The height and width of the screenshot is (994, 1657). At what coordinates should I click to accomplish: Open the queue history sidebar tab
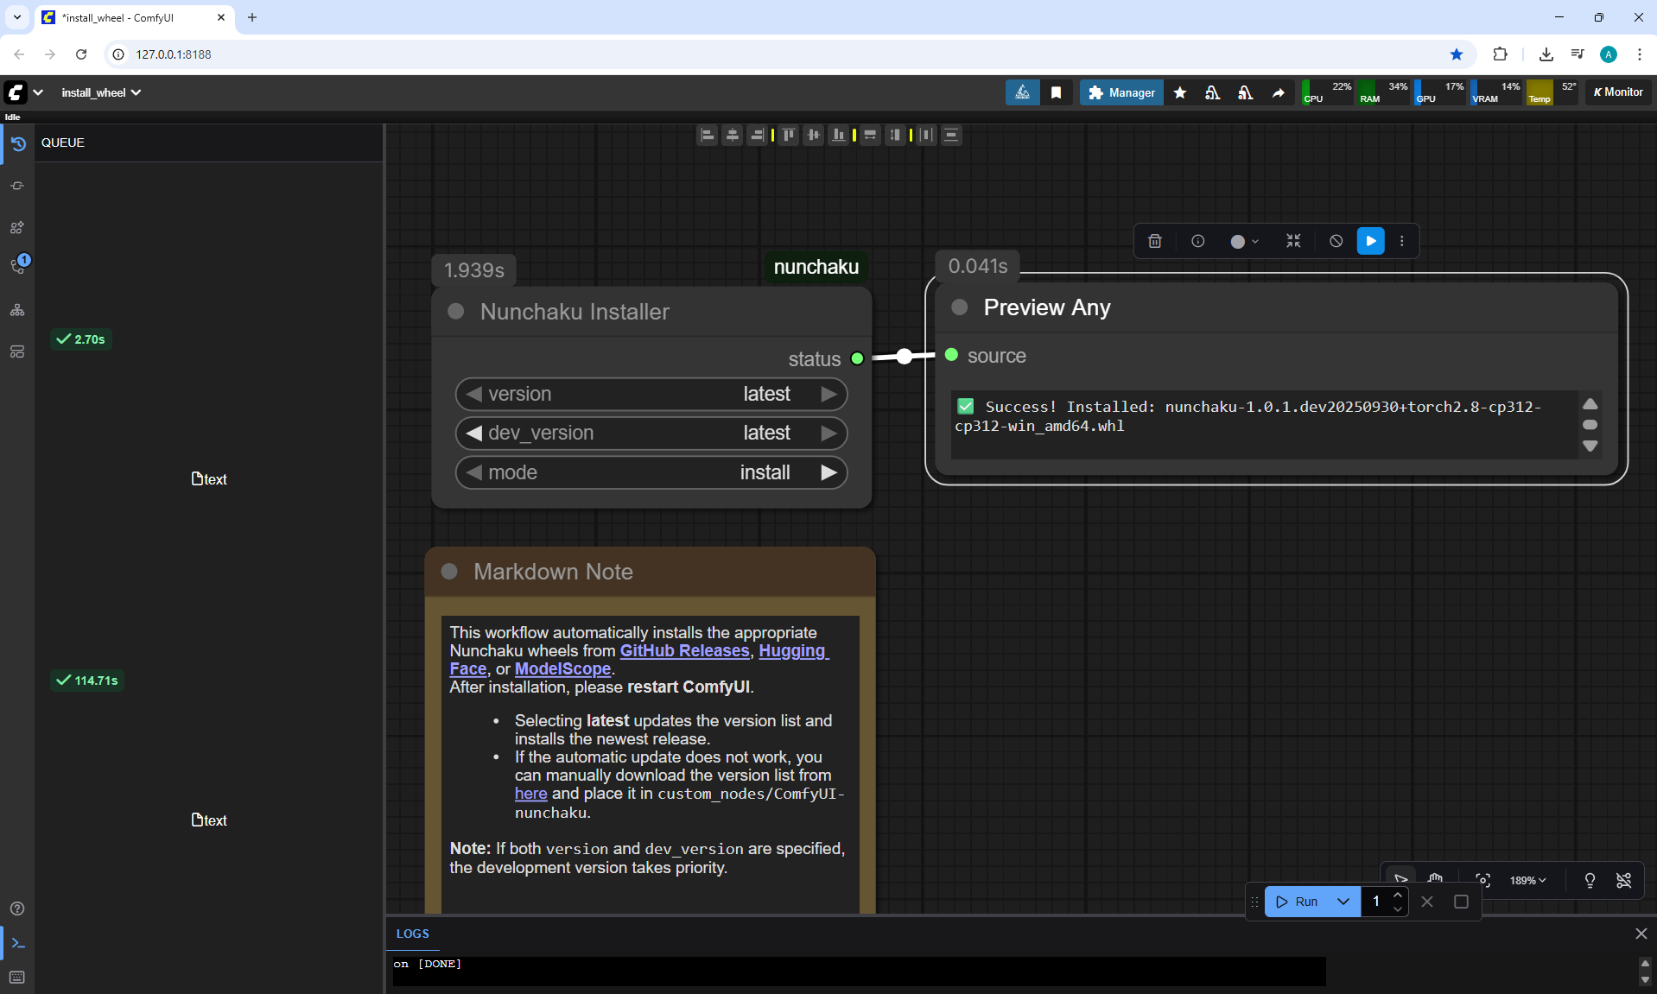[17, 143]
